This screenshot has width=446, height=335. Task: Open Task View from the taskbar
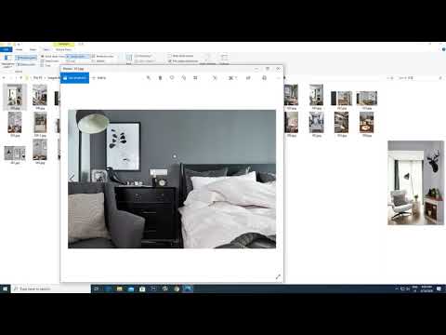(x=96, y=288)
